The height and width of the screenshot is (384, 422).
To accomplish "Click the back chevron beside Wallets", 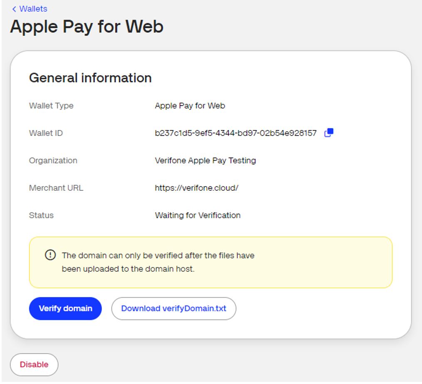I will 15,8.
